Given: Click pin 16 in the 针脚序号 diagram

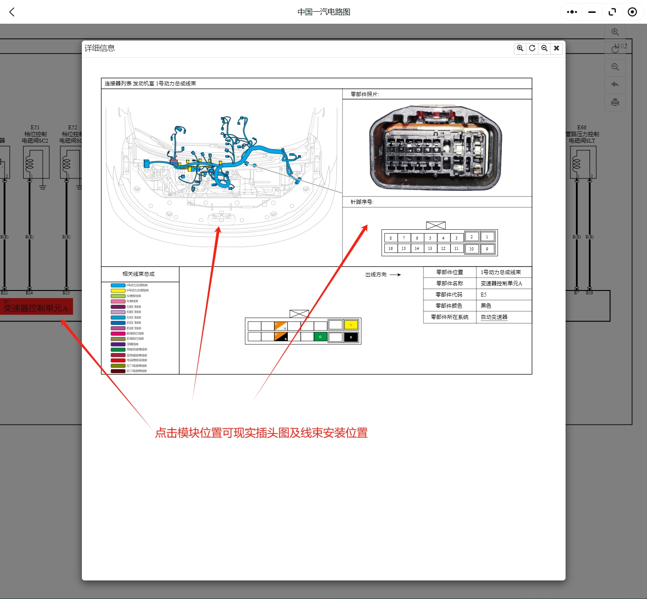Looking at the screenshot, I should tap(390, 249).
